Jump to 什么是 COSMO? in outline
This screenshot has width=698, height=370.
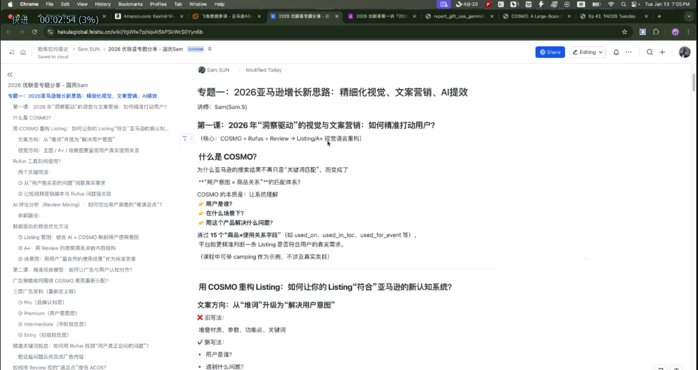click(32, 118)
